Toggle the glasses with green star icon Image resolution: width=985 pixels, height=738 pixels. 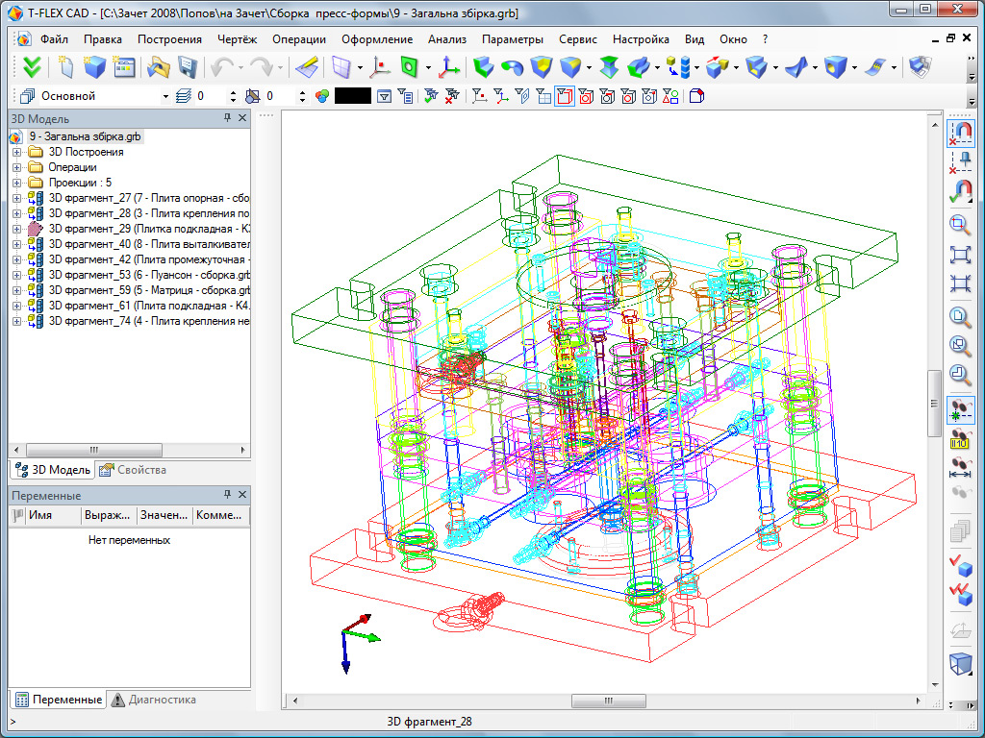(961, 411)
